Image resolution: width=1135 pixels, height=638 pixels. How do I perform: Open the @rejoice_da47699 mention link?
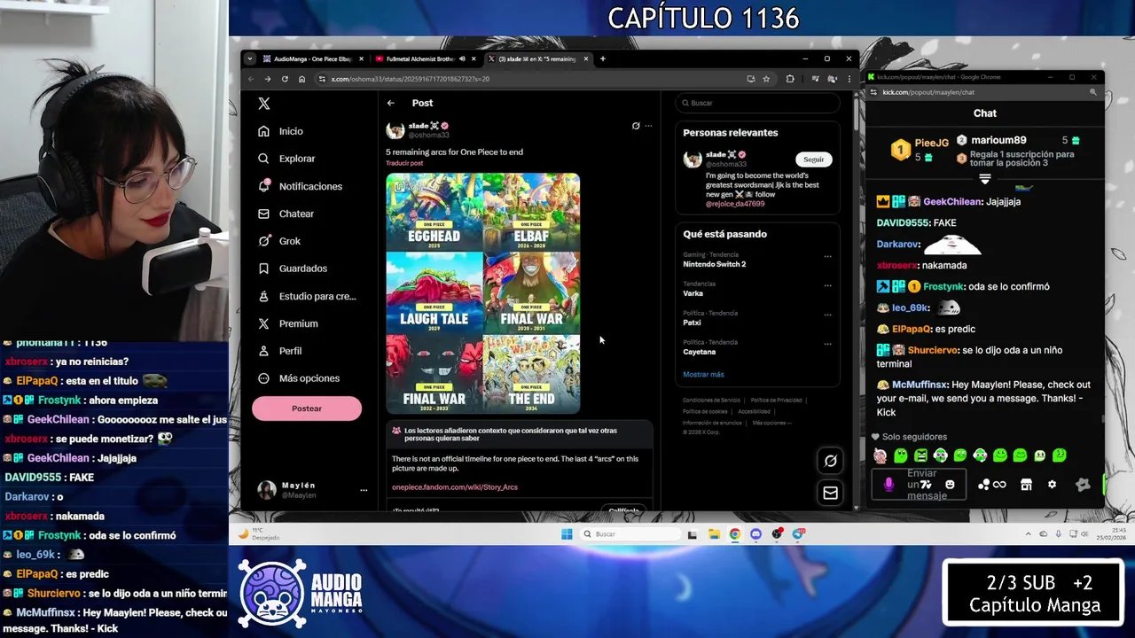735,204
